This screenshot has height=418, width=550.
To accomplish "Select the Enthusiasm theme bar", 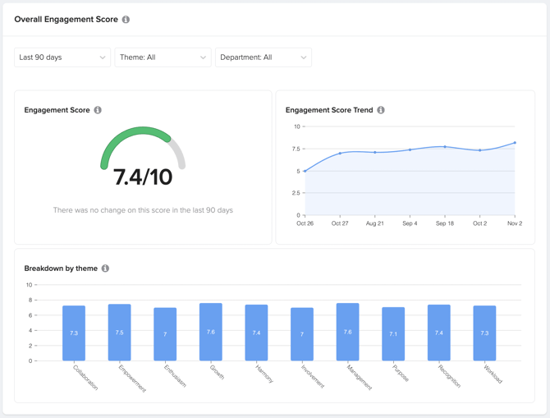I will pyautogui.click(x=165, y=334).
